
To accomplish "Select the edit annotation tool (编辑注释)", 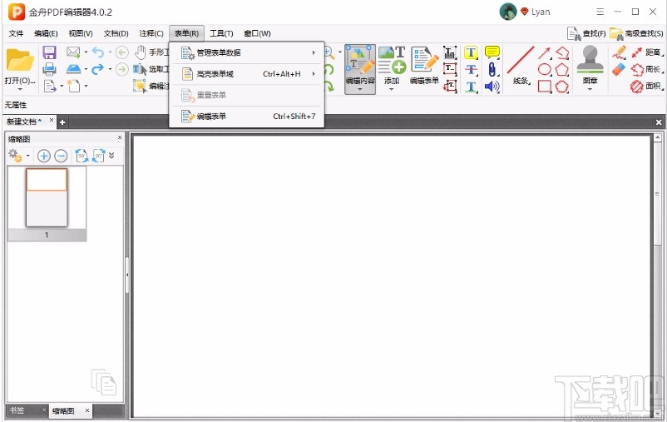I will pyautogui.click(x=151, y=86).
